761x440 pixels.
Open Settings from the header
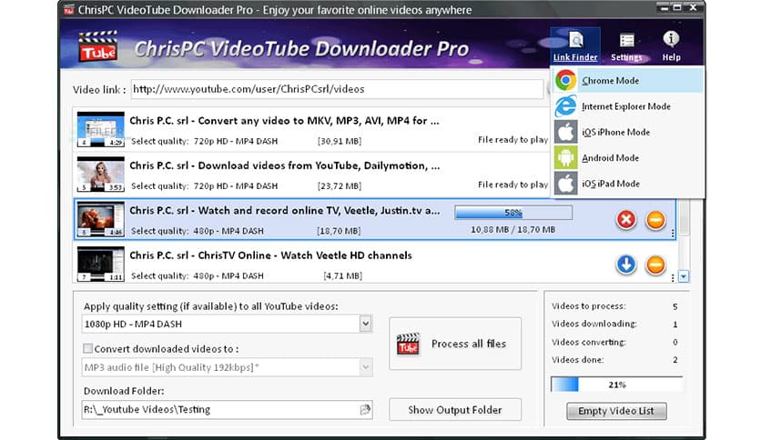tap(626, 46)
